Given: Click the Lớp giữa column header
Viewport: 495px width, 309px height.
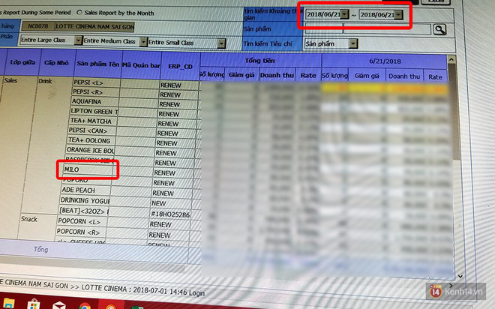Looking at the screenshot, I should [22, 62].
